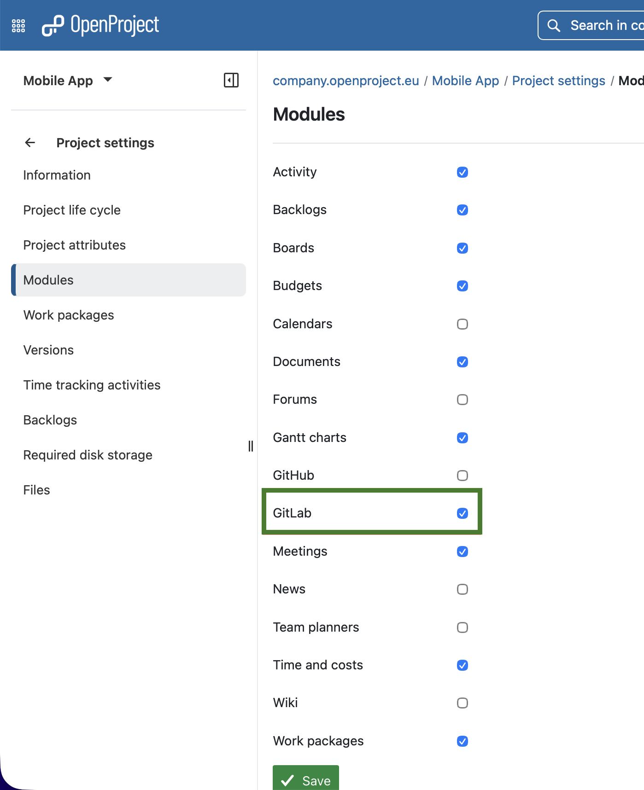
Task: Select Modules in the sidebar
Action: coord(129,280)
